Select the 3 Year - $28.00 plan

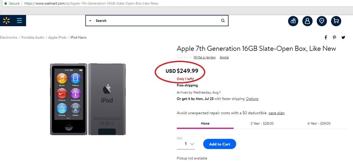pos(262,123)
